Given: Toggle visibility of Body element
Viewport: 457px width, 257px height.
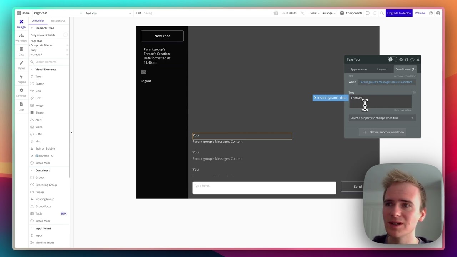Looking at the screenshot, I should pyautogui.click(x=67, y=50).
